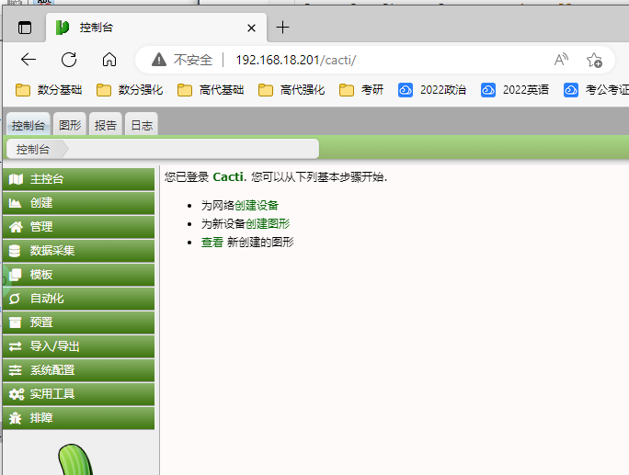Click the gears icon beside 实用工具
The width and height of the screenshot is (629, 475).
pos(15,393)
